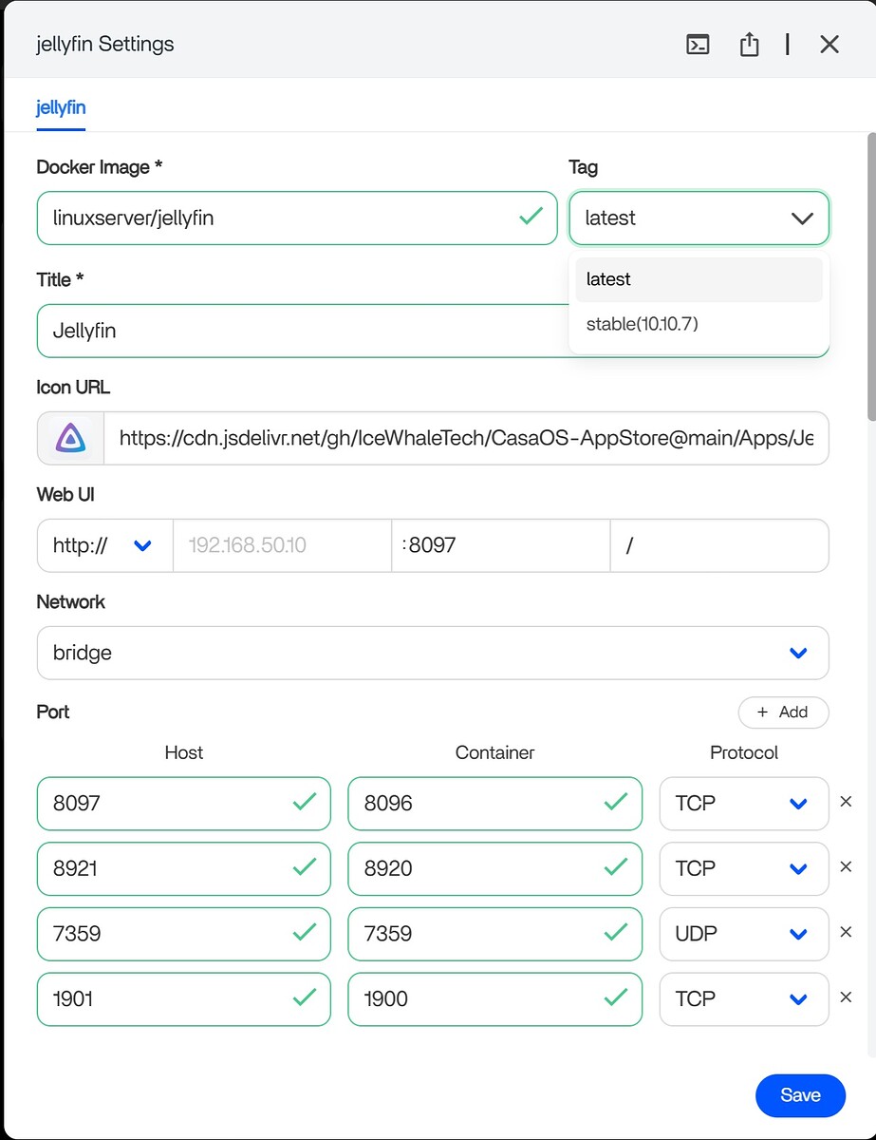Open protocol dropdown for port 1901 row
The width and height of the screenshot is (876, 1140).
(x=744, y=999)
